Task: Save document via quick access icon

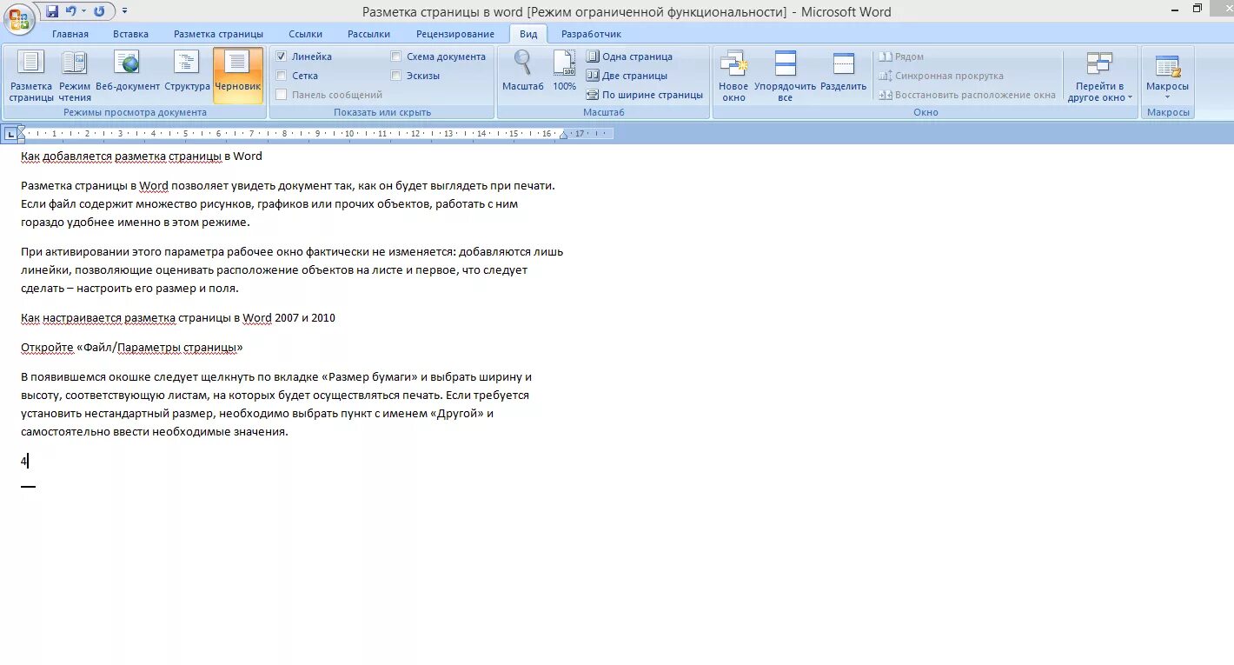Action: [52, 11]
